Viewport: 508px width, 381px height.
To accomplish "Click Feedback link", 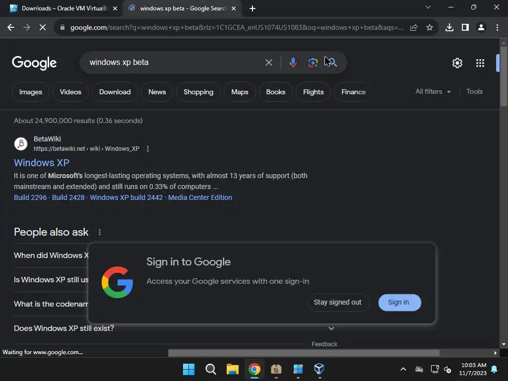I will pyautogui.click(x=324, y=344).
